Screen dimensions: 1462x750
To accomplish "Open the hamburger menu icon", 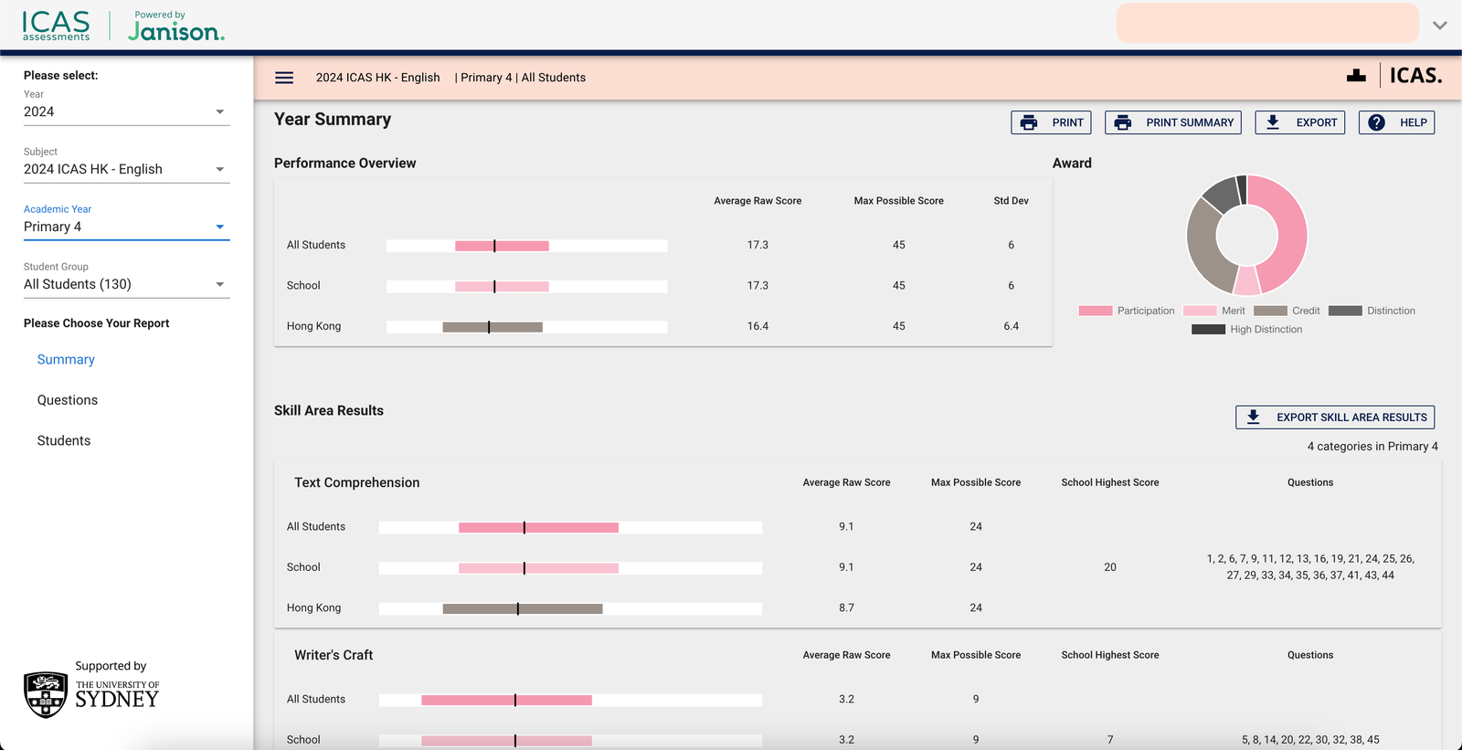I will [284, 78].
